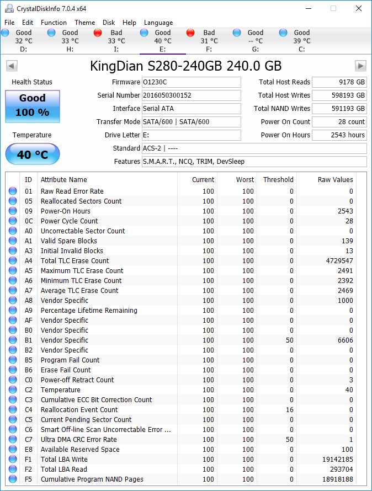Click Power On Hours value
Screen dimensions: 372x491
pos(339,135)
